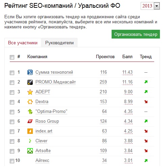Open the Айтекс company link
This screenshot has width=165, height=167.
pyautogui.click(x=42, y=160)
